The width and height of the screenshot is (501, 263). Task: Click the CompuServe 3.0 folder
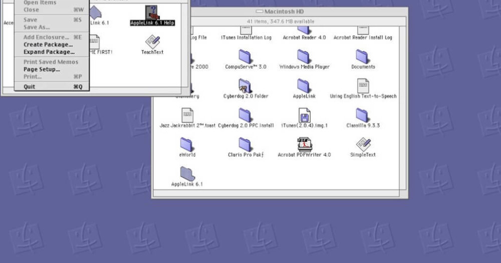pyautogui.click(x=245, y=56)
